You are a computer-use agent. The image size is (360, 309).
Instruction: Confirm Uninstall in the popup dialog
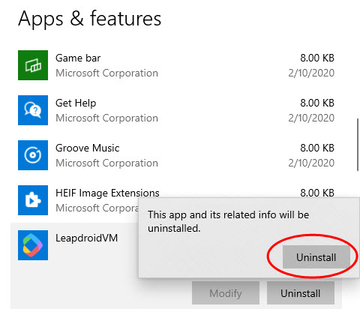click(316, 257)
